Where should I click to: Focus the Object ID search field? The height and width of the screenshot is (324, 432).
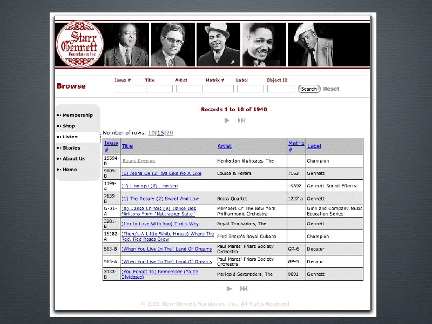point(281,89)
